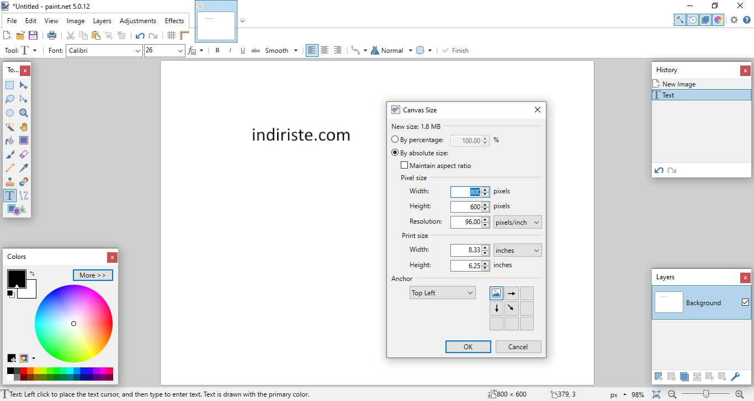Select the Recolor tool

coord(24,182)
